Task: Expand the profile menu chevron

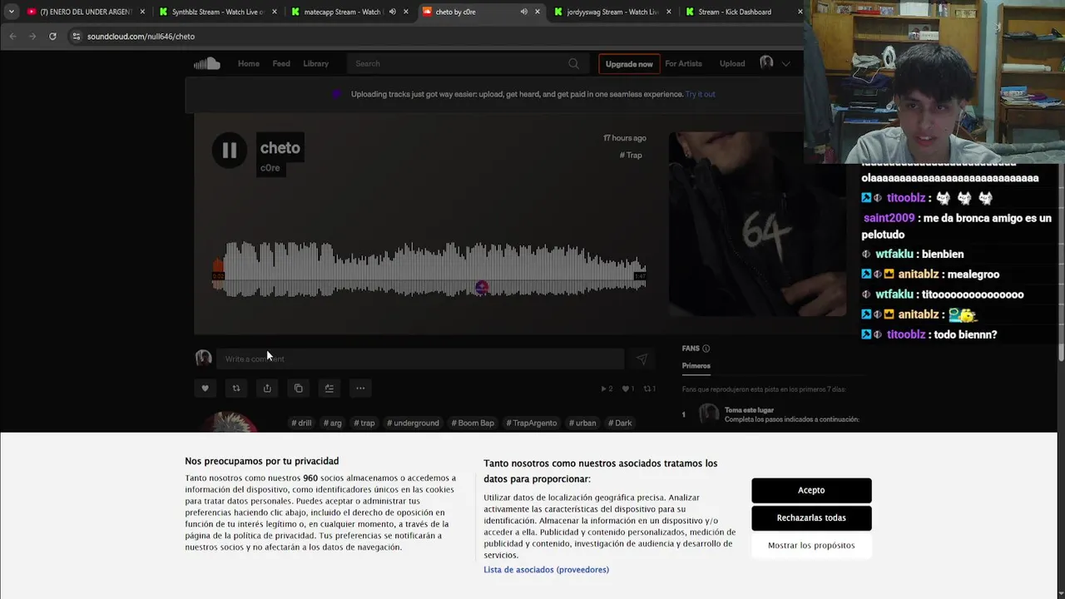Action: [785, 64]
